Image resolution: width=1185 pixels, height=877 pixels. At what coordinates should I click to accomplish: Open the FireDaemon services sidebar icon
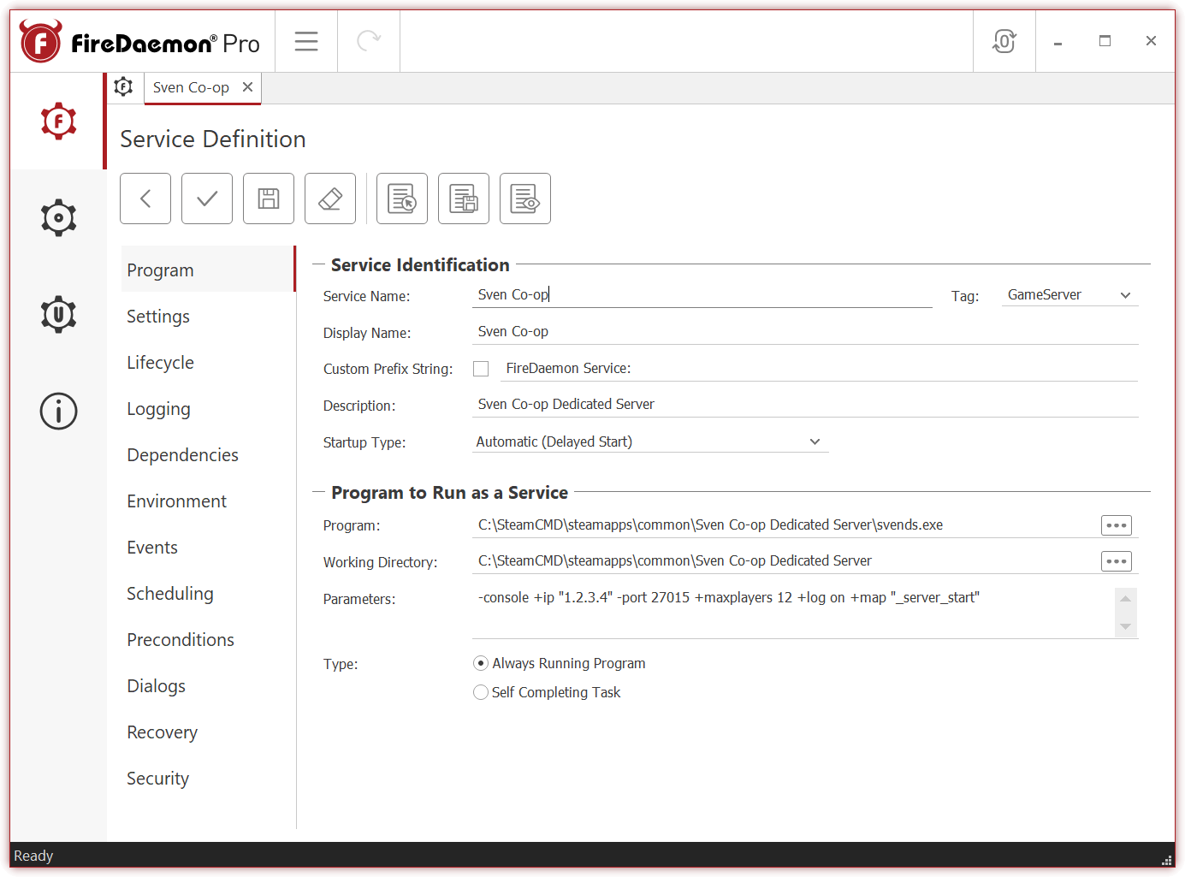(58, 121)
